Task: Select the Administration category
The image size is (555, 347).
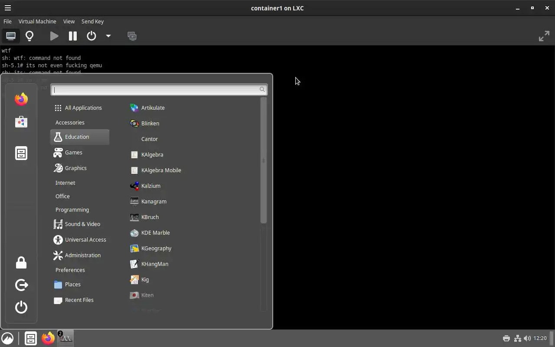Action: click(x=80, y=255)
